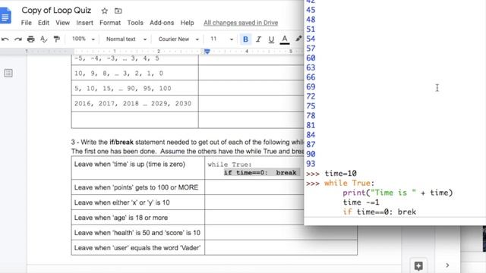
Task: Click All changes saved in Drive link
Action: 241,23
